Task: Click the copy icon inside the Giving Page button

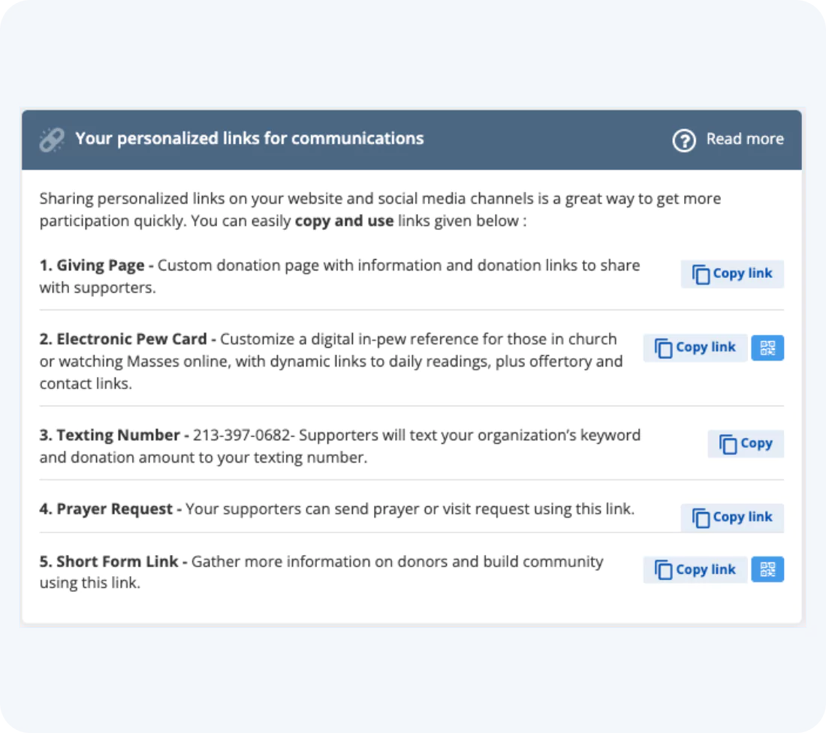Action: click(x=701, y=273)
